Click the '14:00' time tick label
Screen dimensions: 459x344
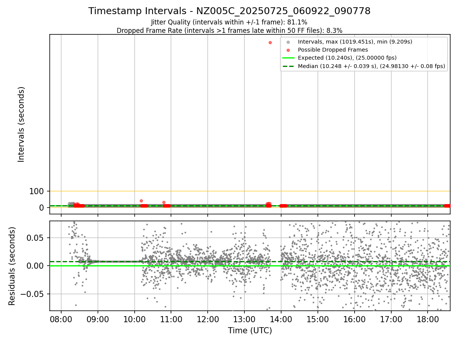click(x=281, y=319)
